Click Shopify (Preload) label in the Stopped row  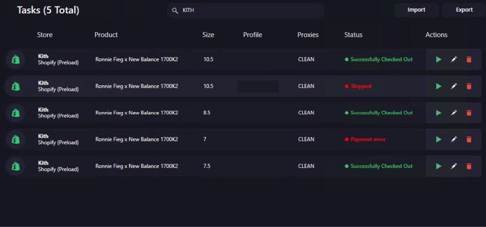(58, 89)
